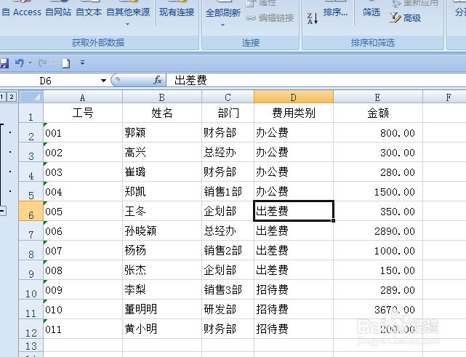The width and height of the screenshot is (466, 357).
Task: Click the 姓名 header cell
Action: pyautogui.click(x=161, y=113)
